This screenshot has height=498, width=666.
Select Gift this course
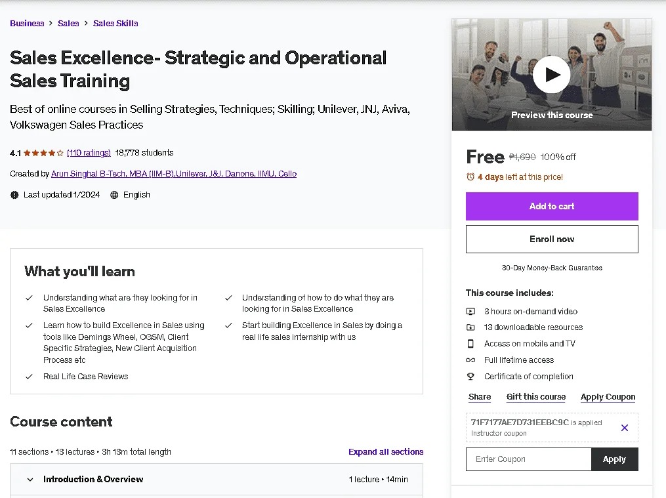click(536, 396)
